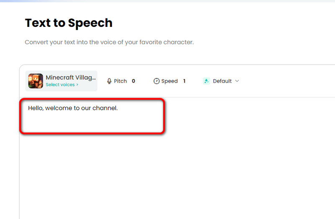
Task: Click the Text to Speech heading
Action: 69,23
